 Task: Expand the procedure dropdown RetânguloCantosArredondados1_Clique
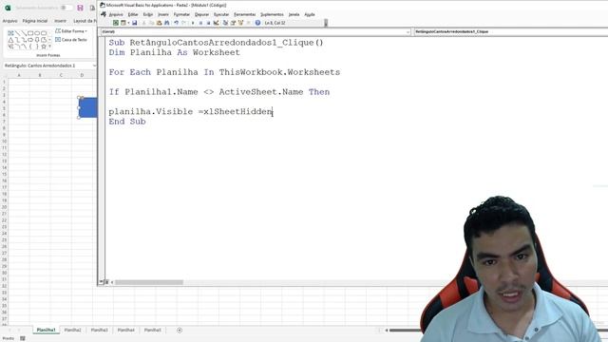[510, 31]
